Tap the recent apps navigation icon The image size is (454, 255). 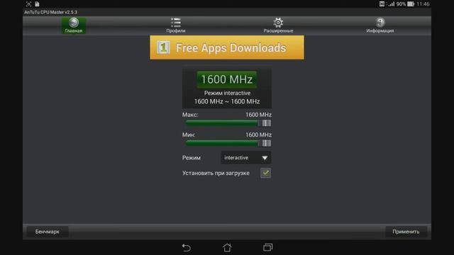pos(268,247)
